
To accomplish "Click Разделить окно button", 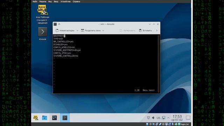I will [91, 30].
